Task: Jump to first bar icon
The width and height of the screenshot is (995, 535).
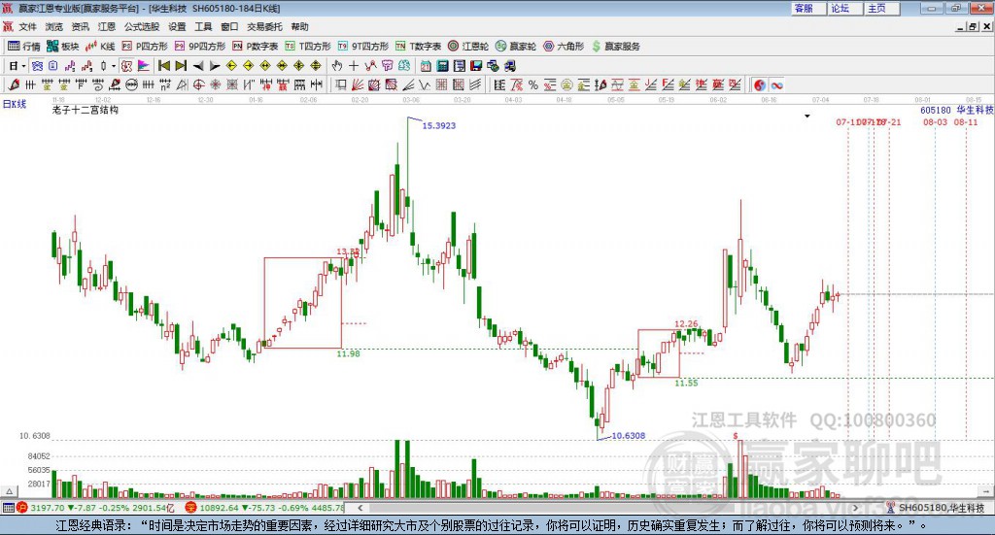Action: click(163, 66)
